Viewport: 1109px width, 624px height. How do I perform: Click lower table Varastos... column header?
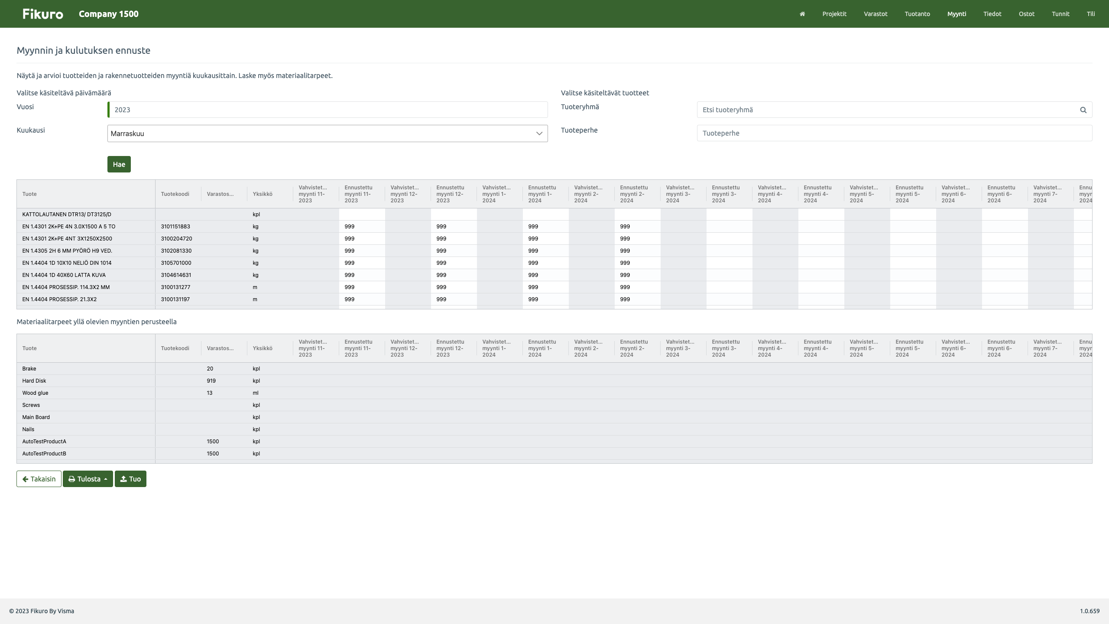click(224, 348)
